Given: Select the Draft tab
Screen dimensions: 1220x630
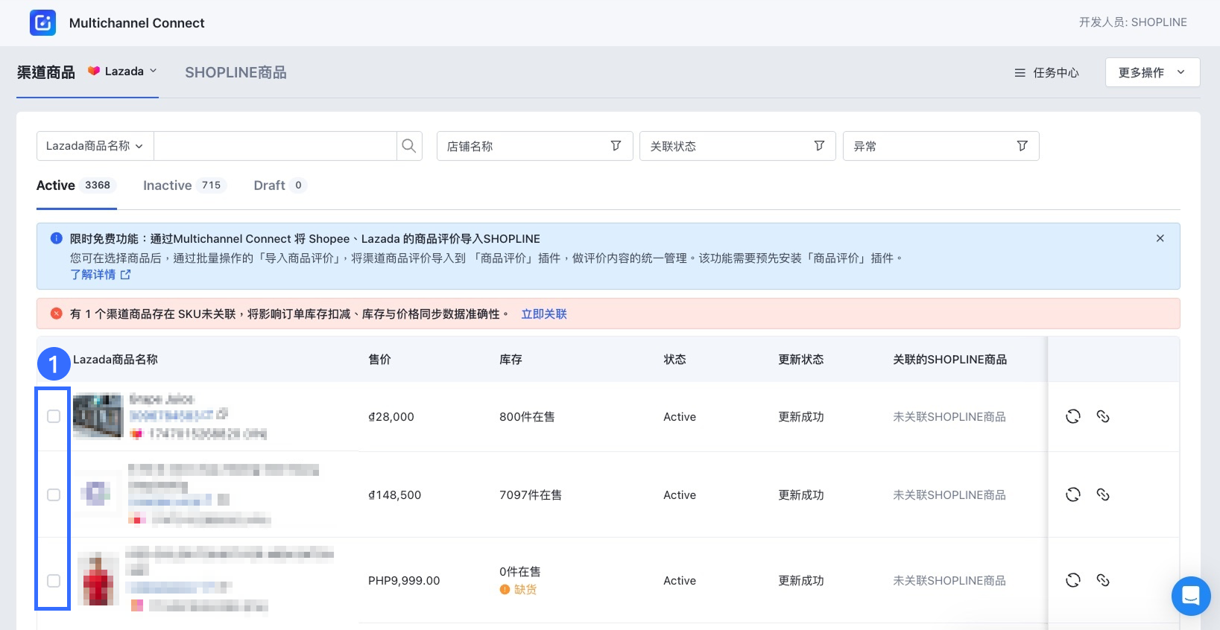Looking at the screenshot, I should [x=279, y=185].
